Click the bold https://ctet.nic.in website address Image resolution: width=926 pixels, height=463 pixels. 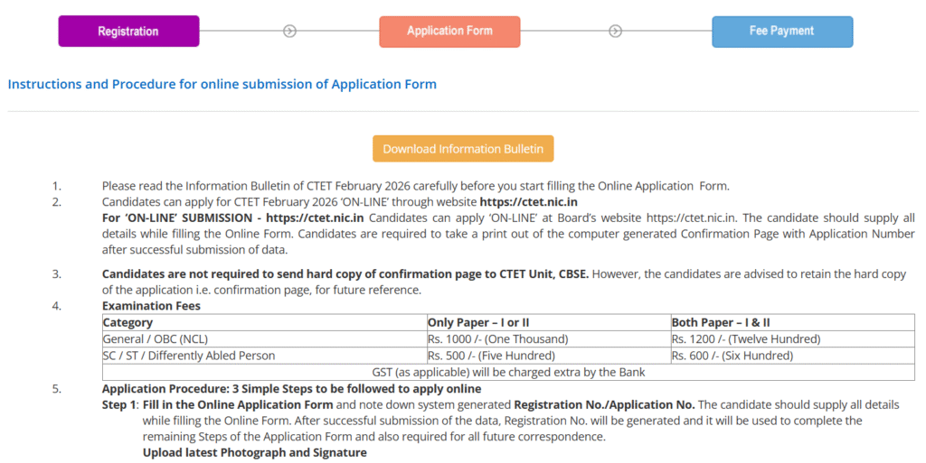point(528,202)
